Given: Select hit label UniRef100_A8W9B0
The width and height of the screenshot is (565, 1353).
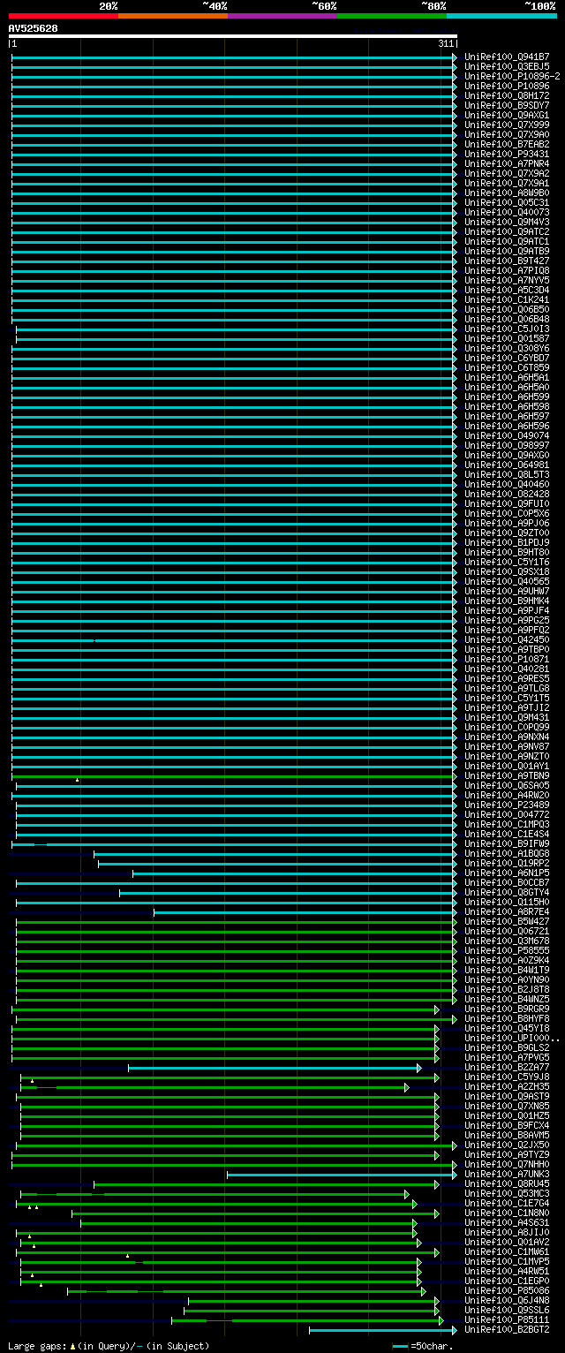Looking at the screenshot, I should (507, 193).
